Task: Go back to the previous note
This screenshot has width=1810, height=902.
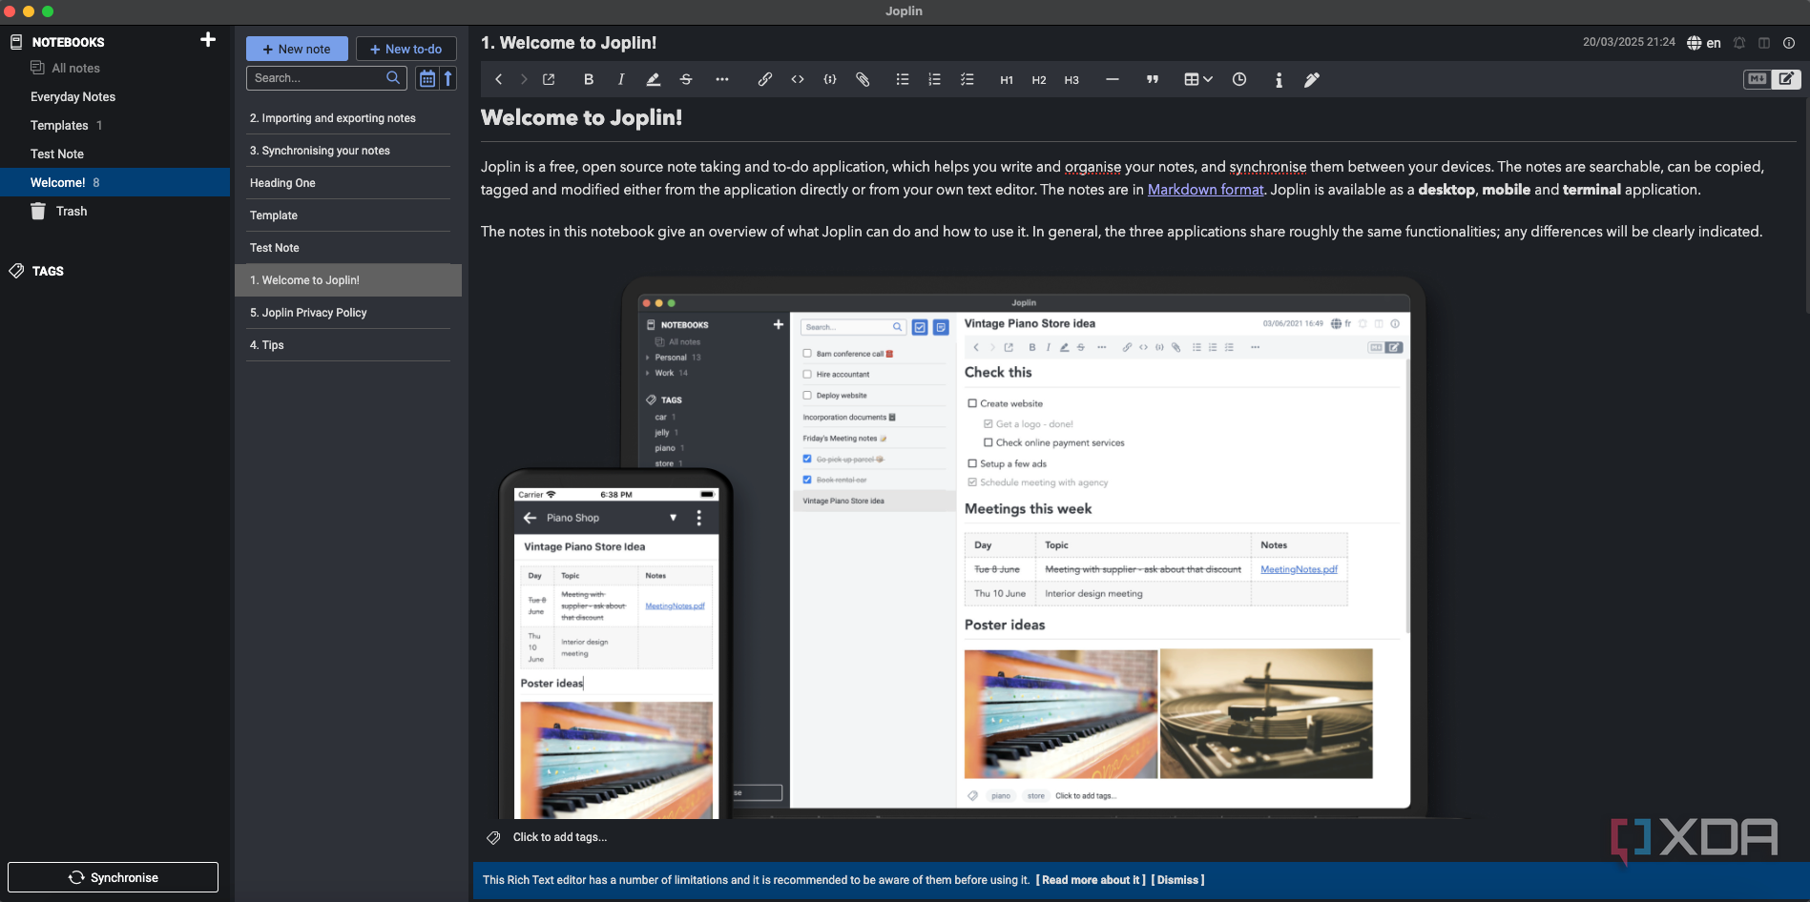Action: click(x=498, y=80)
